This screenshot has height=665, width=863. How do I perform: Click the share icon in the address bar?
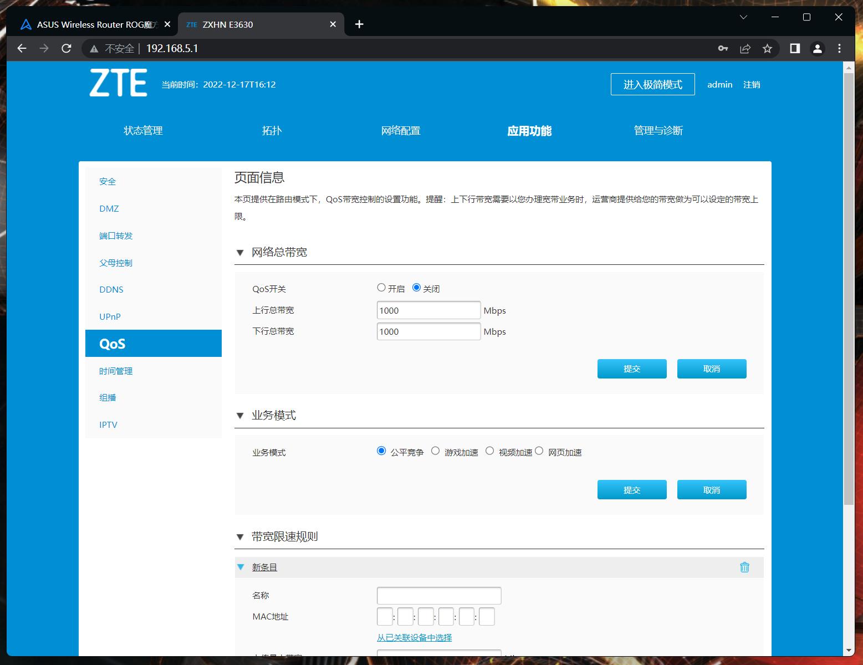click(x=745, y=49)
